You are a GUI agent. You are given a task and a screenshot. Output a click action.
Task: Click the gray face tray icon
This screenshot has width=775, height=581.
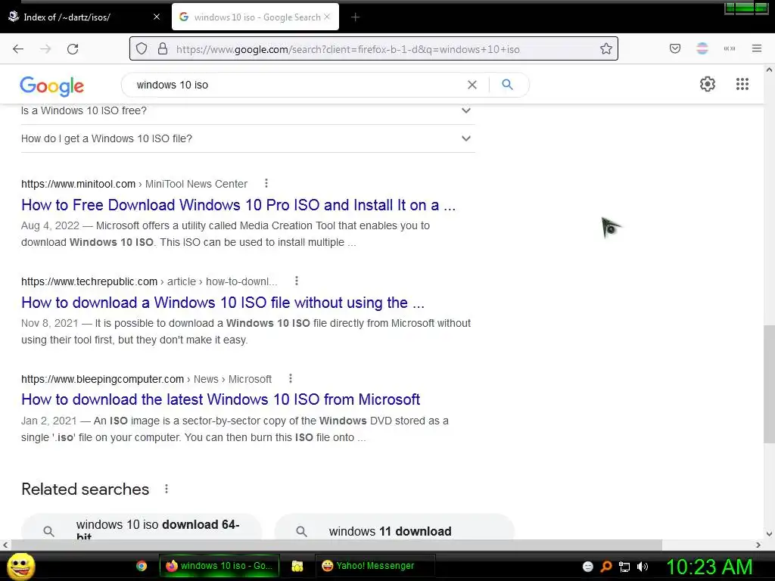[587, 567]
